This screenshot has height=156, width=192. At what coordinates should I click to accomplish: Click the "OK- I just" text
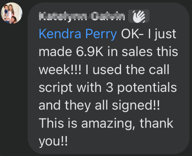pyautogui.click(x=149, y=34)
